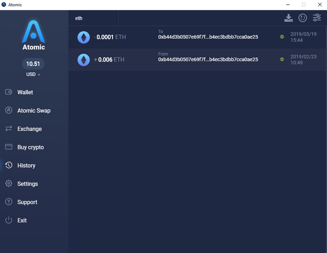Click the Atomic logo in sidebar
This screenshot has height=253, width=327.
point(33,35)
